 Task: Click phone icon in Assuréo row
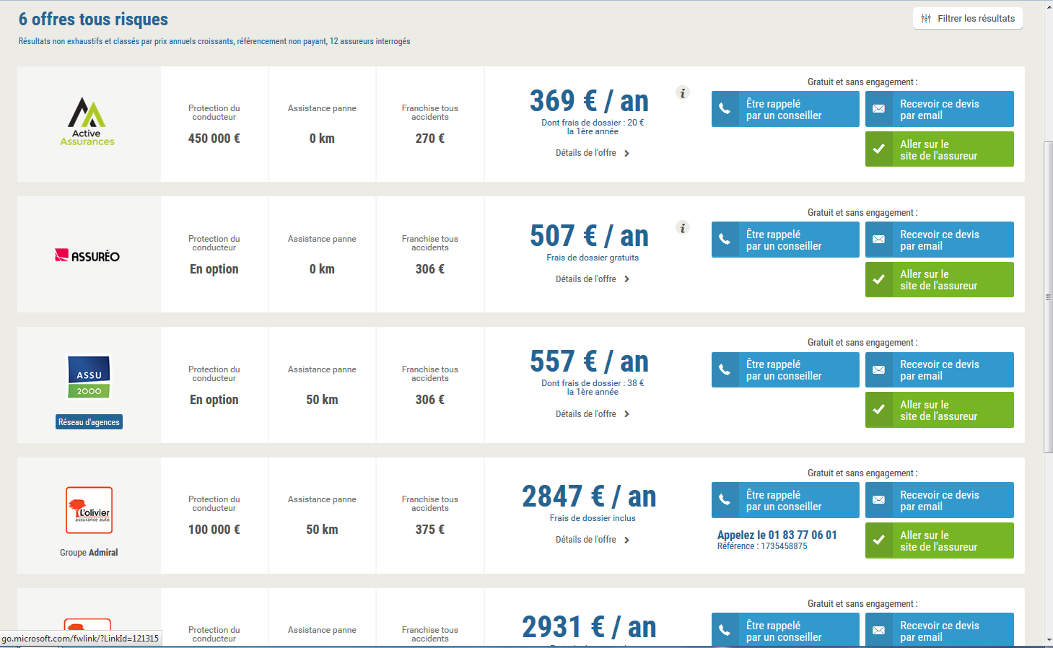[x=725, y=240]
